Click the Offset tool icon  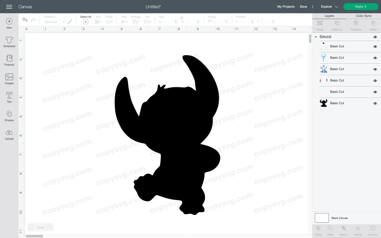pos(108,22)
